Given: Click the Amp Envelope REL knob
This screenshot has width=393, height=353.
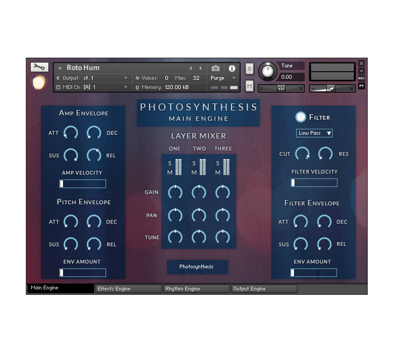Looking at the screenshot, I should (94, 155).
